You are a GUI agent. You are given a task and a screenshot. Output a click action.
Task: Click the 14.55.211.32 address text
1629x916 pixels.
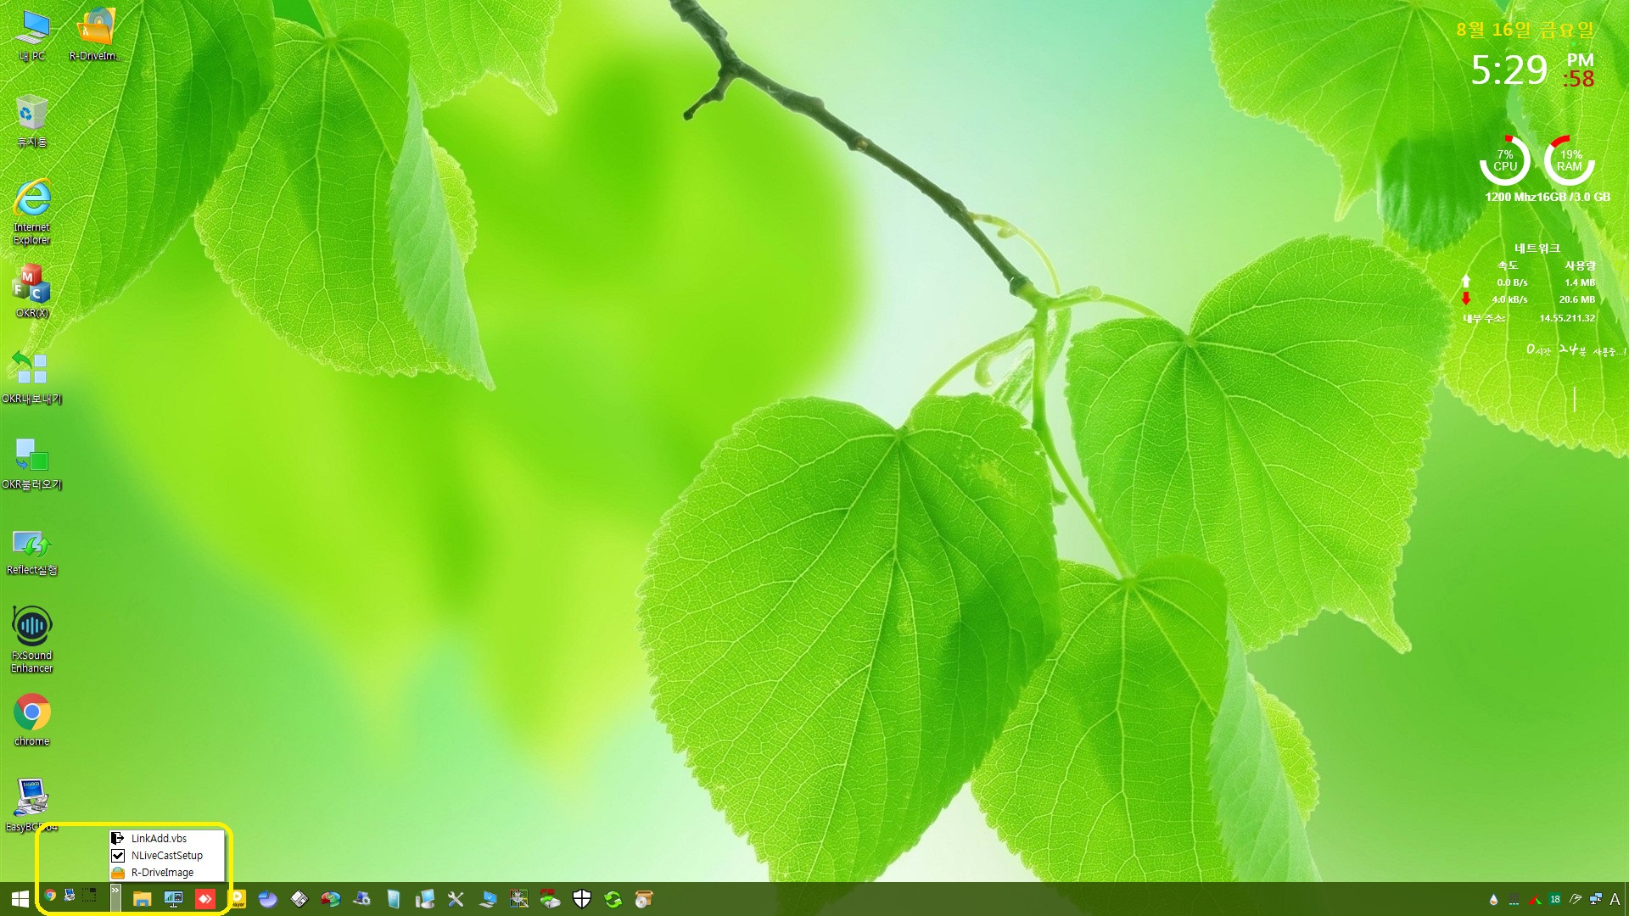tap(1567, 318)
